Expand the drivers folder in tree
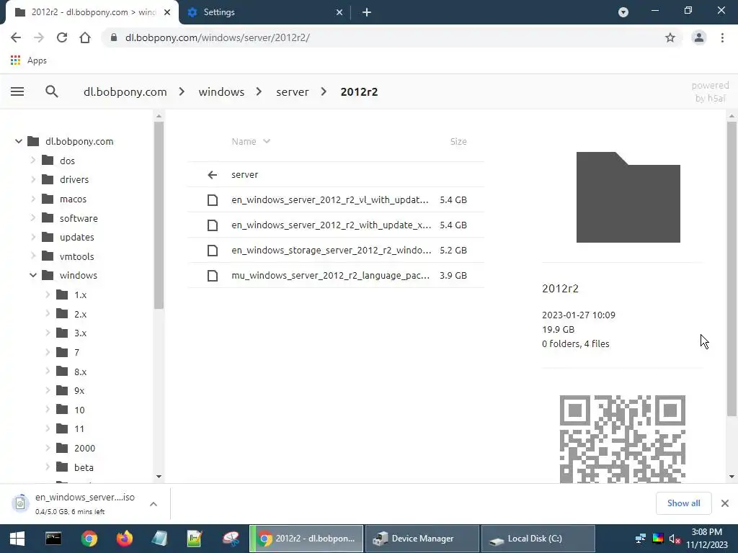Screen dimensions: 738x553 pyautogui.click(x=33, y=179)
